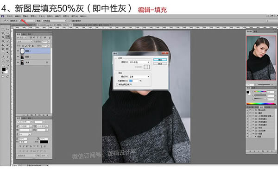Hide the top selected layer via its eye icon

coord(18,51)
